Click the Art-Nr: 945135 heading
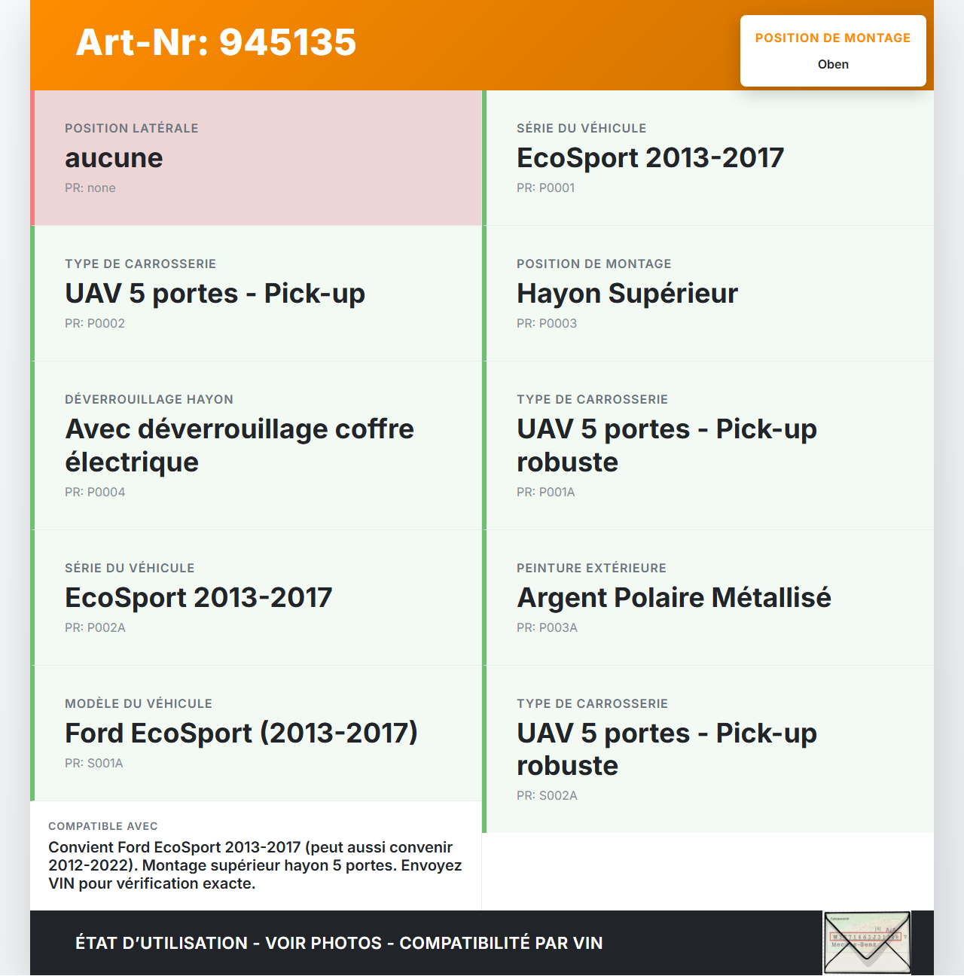Image resolution: width=964 pixels, height=976 pixels. (216, 42)
